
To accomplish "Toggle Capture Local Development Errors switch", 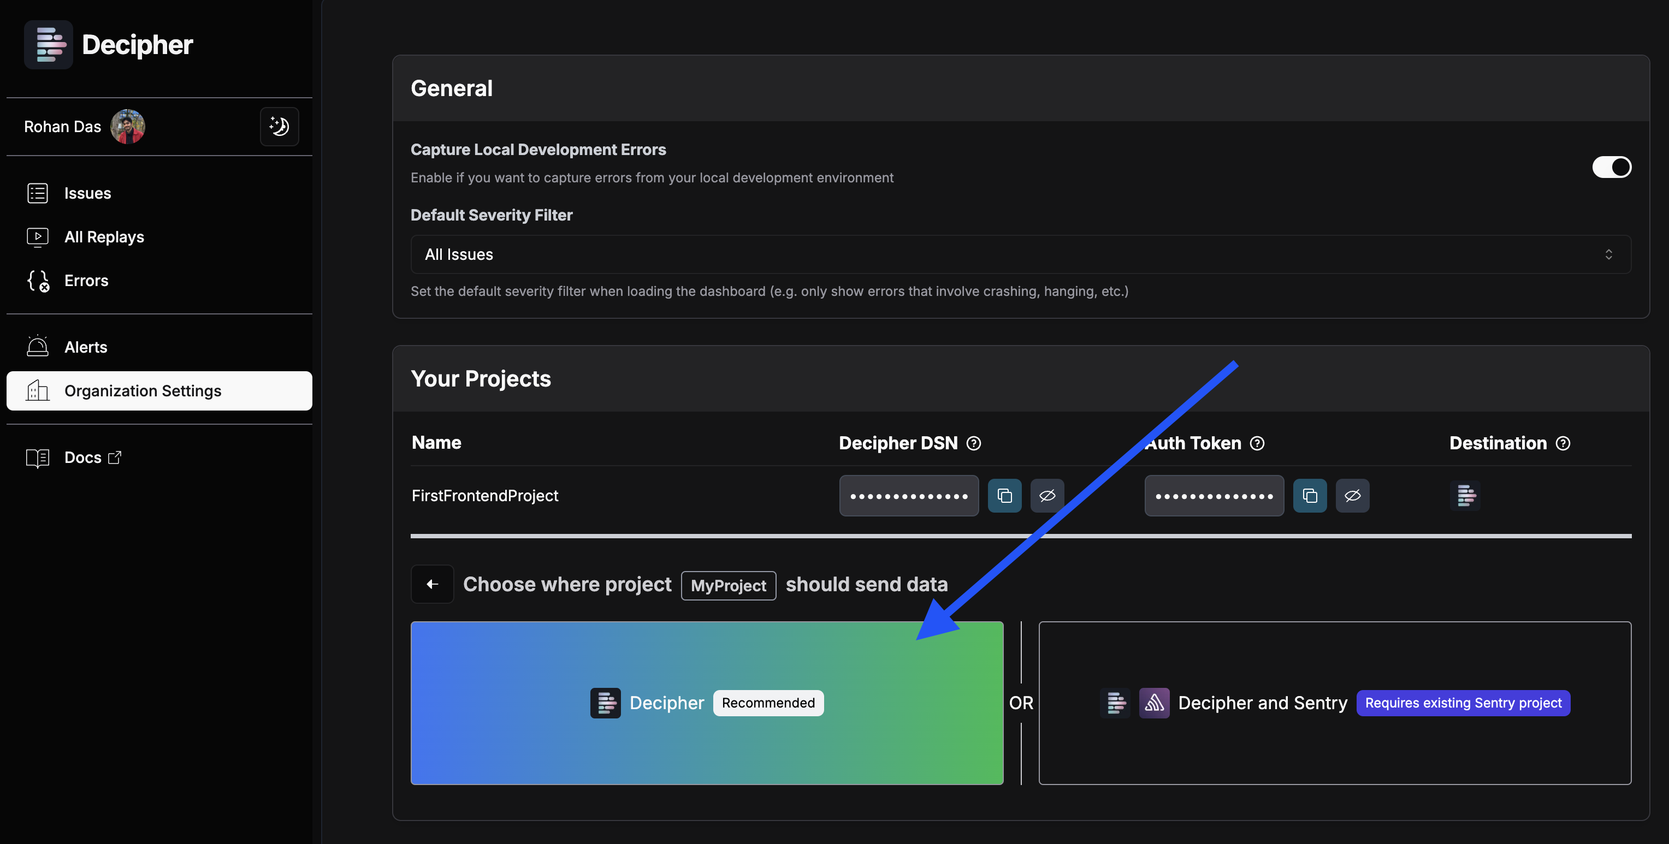I will click(1611, 167).
